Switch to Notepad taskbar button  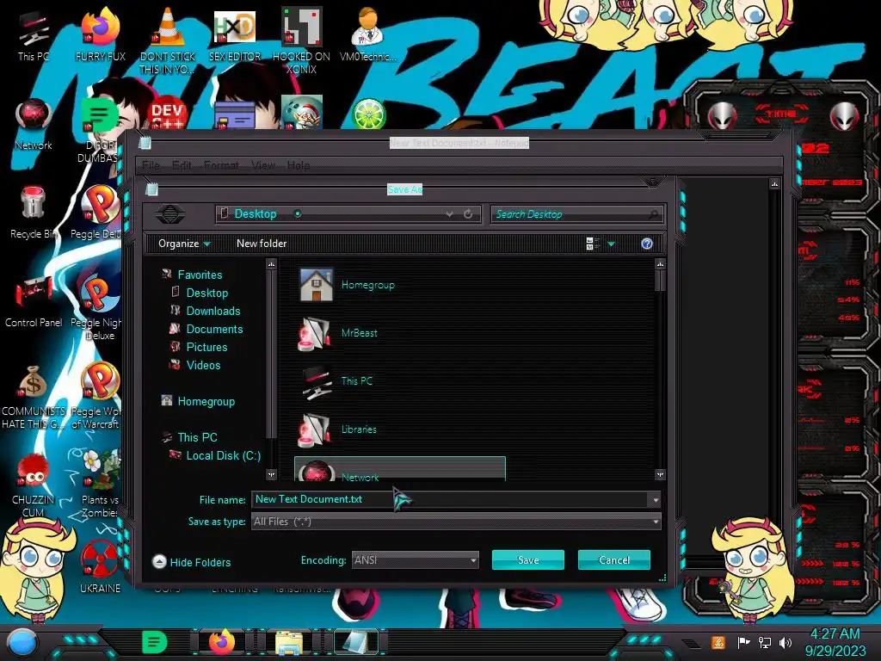(356, 642)
